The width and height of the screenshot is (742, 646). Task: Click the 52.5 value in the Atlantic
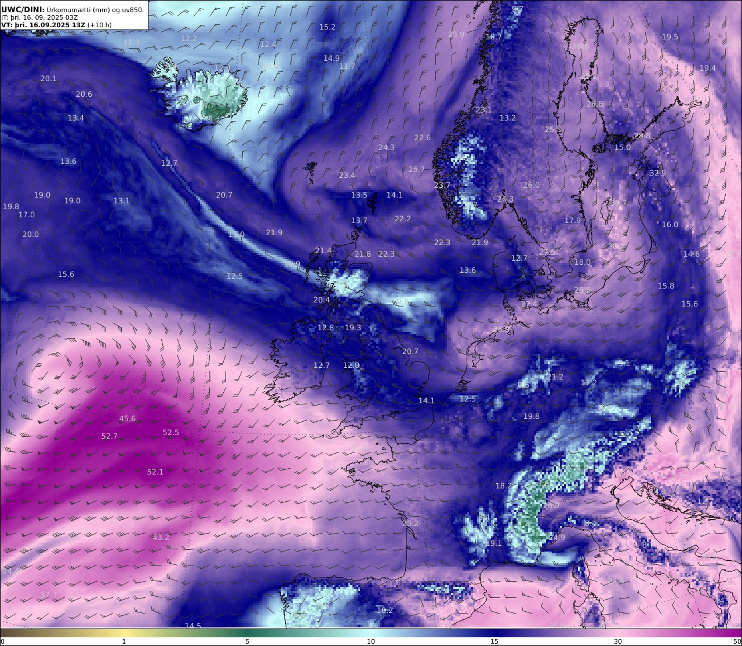[x=171, y=432]
